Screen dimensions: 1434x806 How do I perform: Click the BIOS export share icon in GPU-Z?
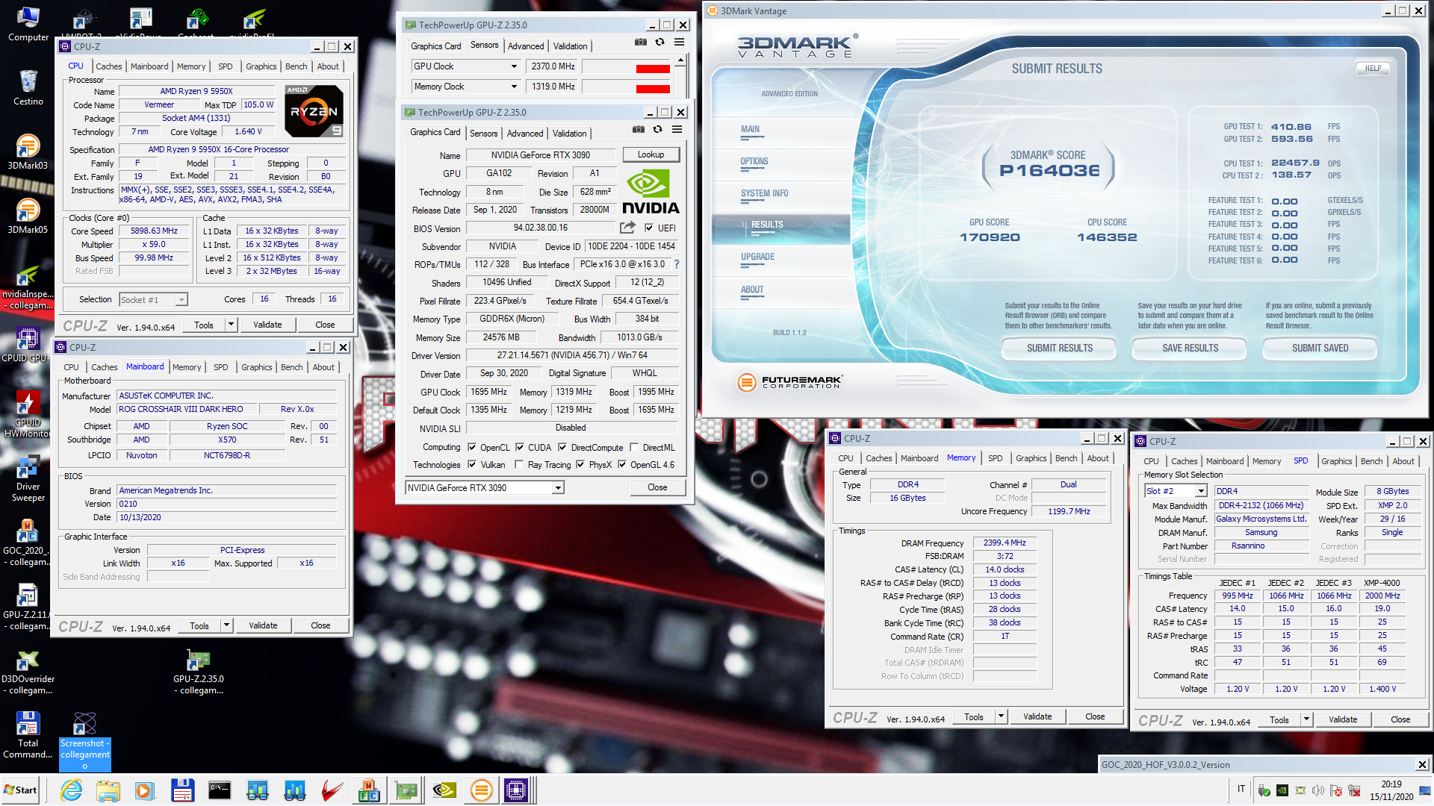[x=627, y=228]
